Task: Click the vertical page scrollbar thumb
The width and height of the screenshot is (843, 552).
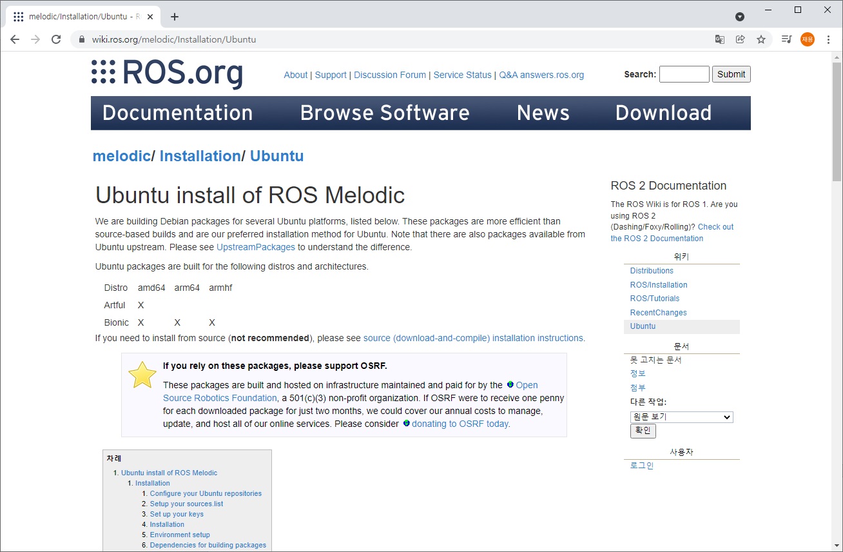Action: [837, 121]
